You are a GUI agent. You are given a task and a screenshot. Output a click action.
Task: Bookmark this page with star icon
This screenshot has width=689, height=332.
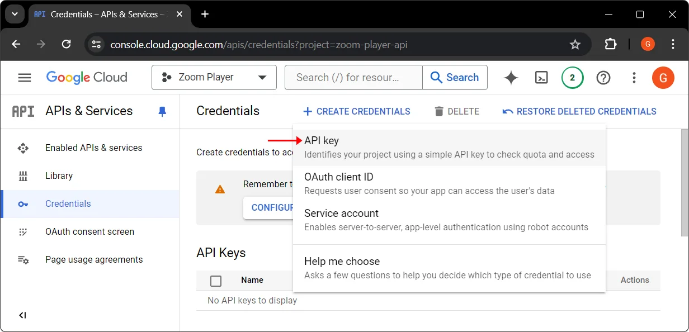pos(575,44)
